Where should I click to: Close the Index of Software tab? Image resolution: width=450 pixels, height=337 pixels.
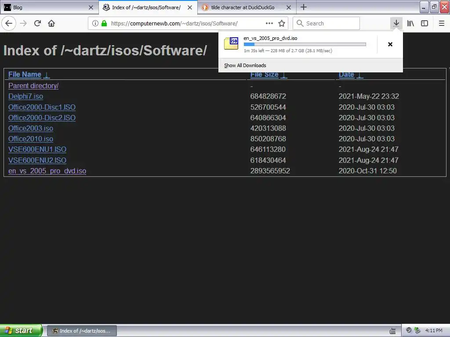tap(190, 7)
